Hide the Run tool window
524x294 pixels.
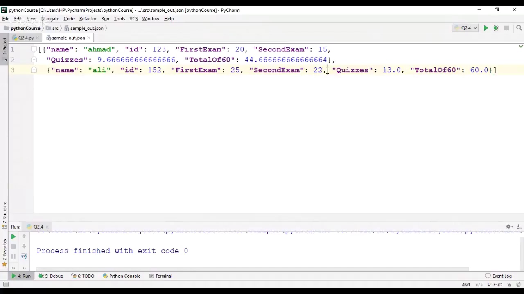[x=518, y=227]
